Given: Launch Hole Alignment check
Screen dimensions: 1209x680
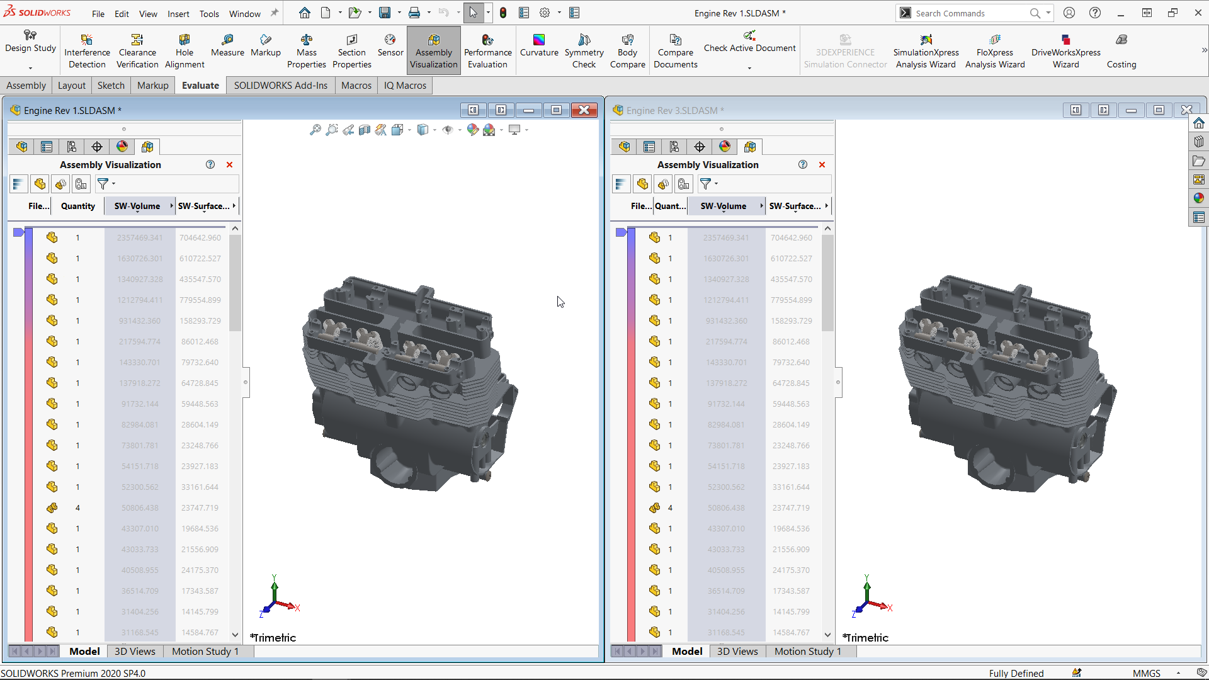Looking at the screenshot, I should pyautogui.click(x=184, y=51).
